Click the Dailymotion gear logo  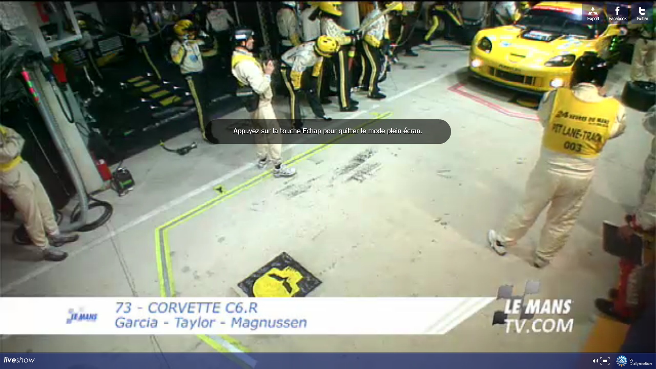pos(622,361)
